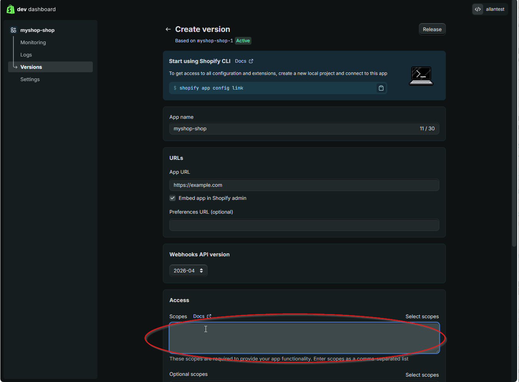Click the external link icon next to Scopes Docs
519x382 pixels.
(209, 316)
